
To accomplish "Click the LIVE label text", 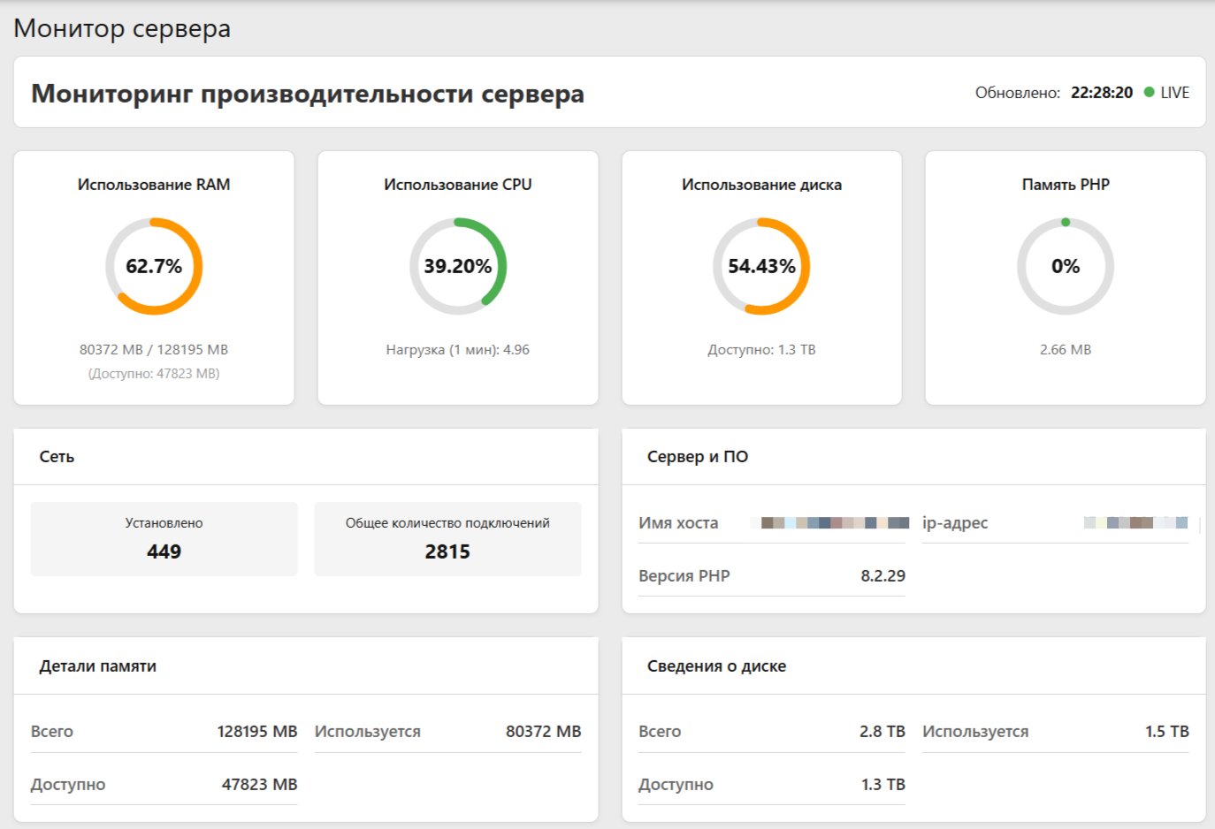I will (x=1174, y=93).
